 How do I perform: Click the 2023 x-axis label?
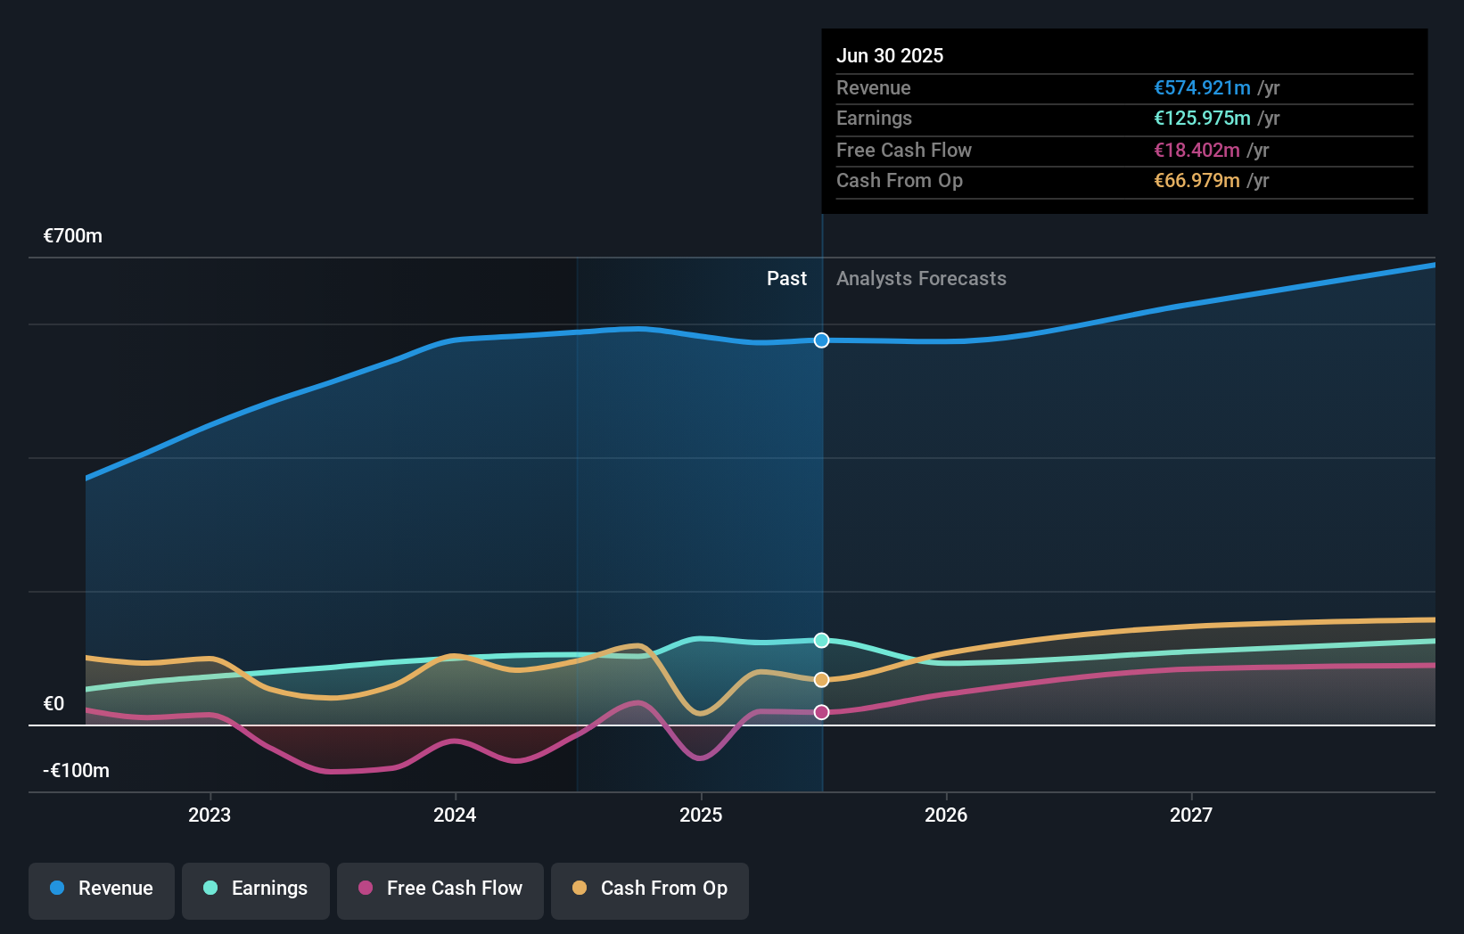[x=210, y=815]
